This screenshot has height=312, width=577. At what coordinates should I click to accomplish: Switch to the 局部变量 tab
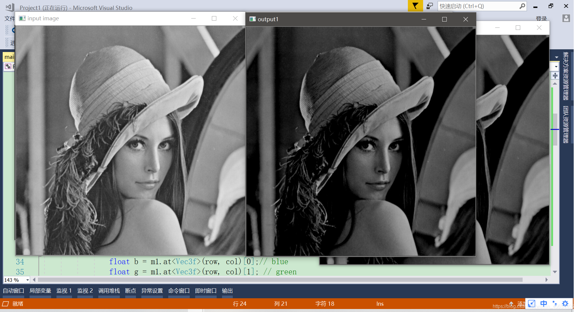click(x=40, y=291)
